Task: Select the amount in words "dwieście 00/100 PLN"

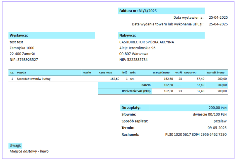Action: pos(210,115)
